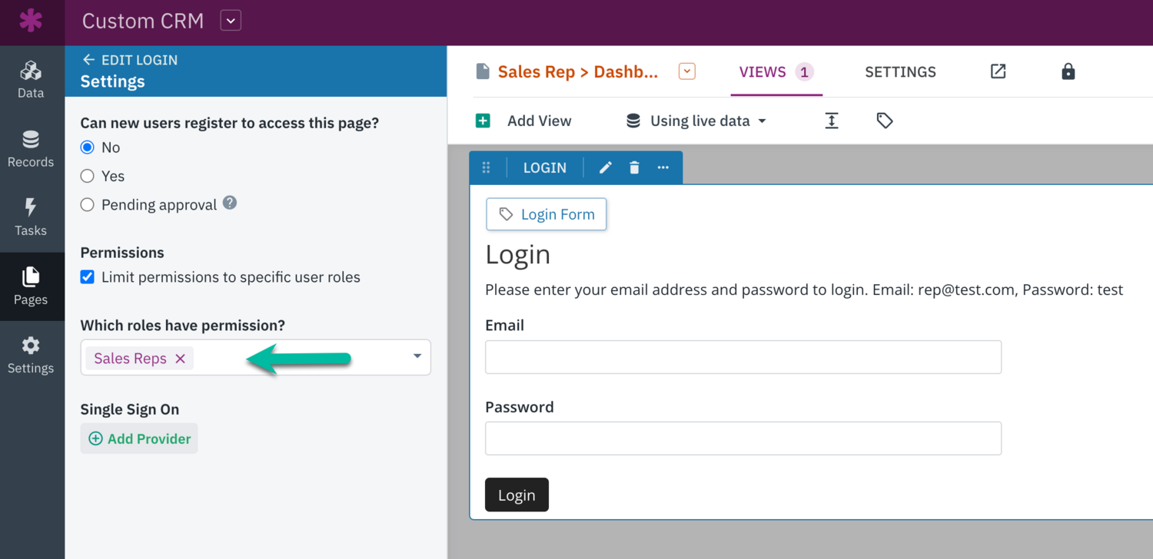Screen dimensions: 1153x559
Task: Switch to the Settings tab
Action: tap(900, 72)
